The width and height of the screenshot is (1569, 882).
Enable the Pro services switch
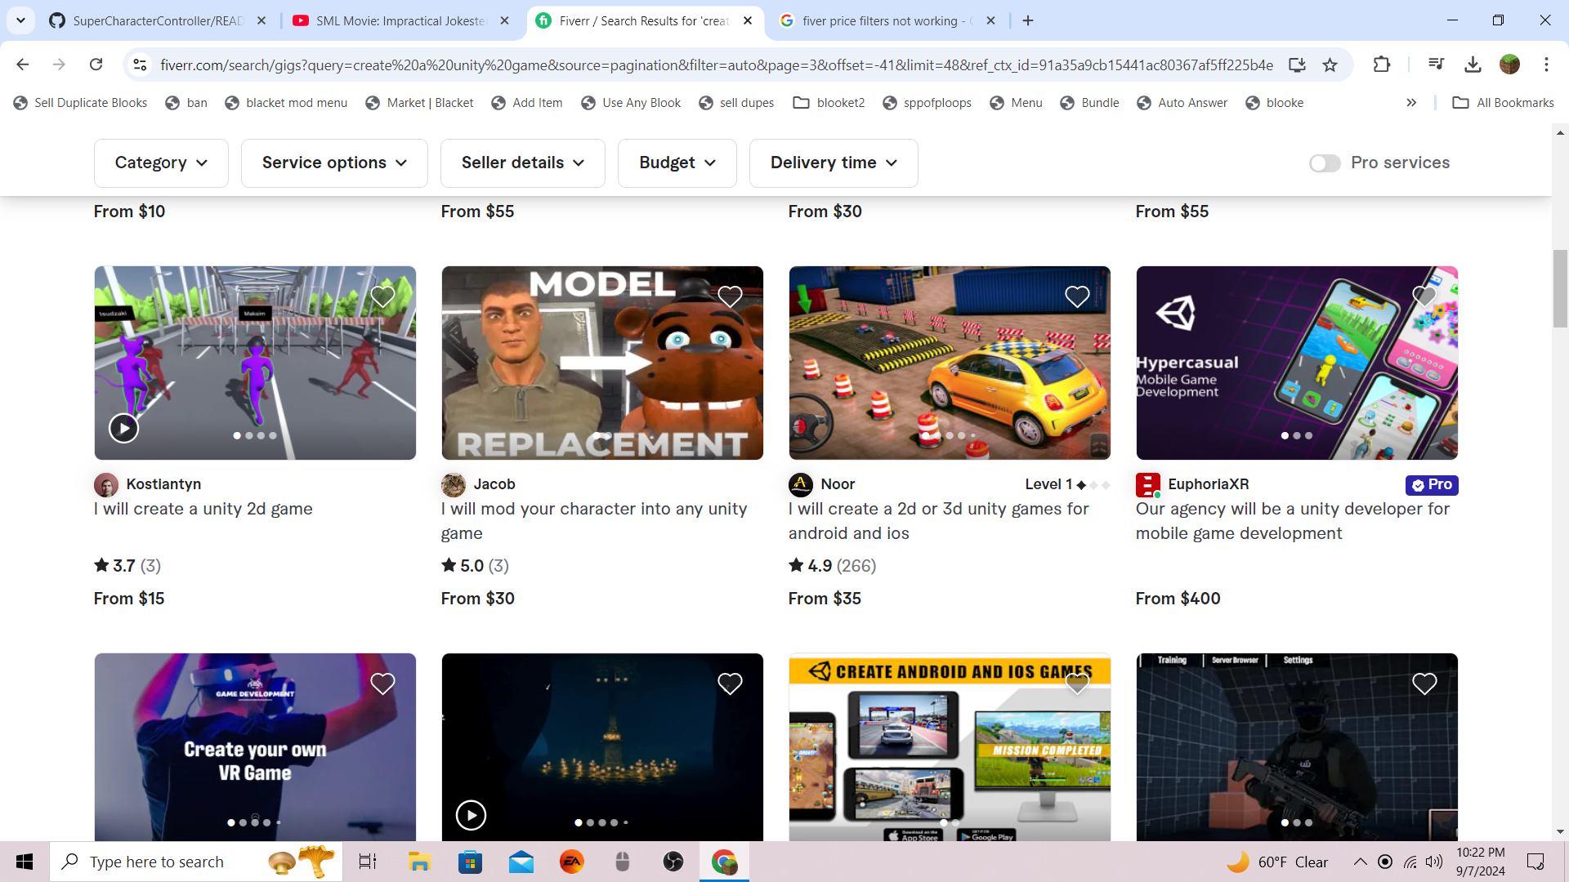tap(1325, 163)
